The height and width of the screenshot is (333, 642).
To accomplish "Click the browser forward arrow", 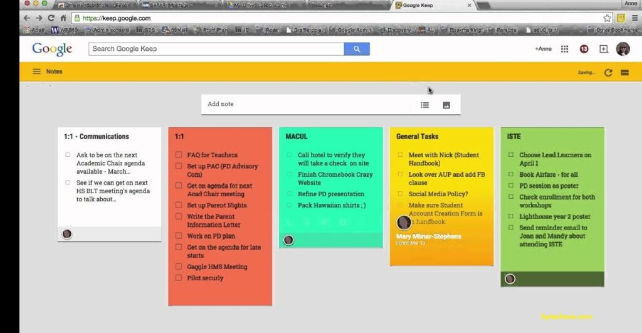I will point(39,18).
